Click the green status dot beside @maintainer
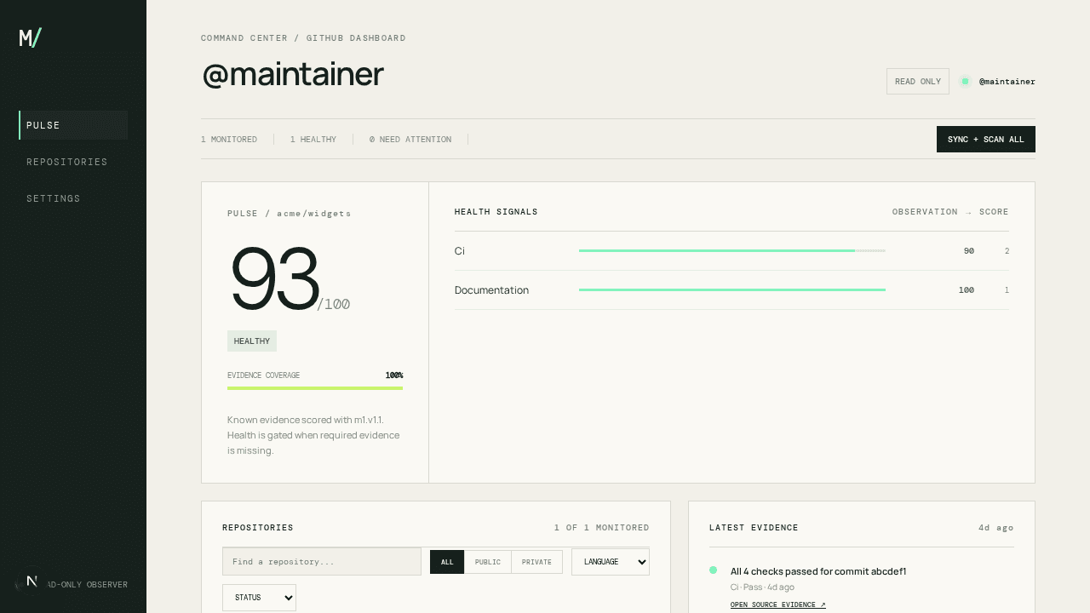The width and height of the screenshot is (1090, 613). [x=965, y=82]
